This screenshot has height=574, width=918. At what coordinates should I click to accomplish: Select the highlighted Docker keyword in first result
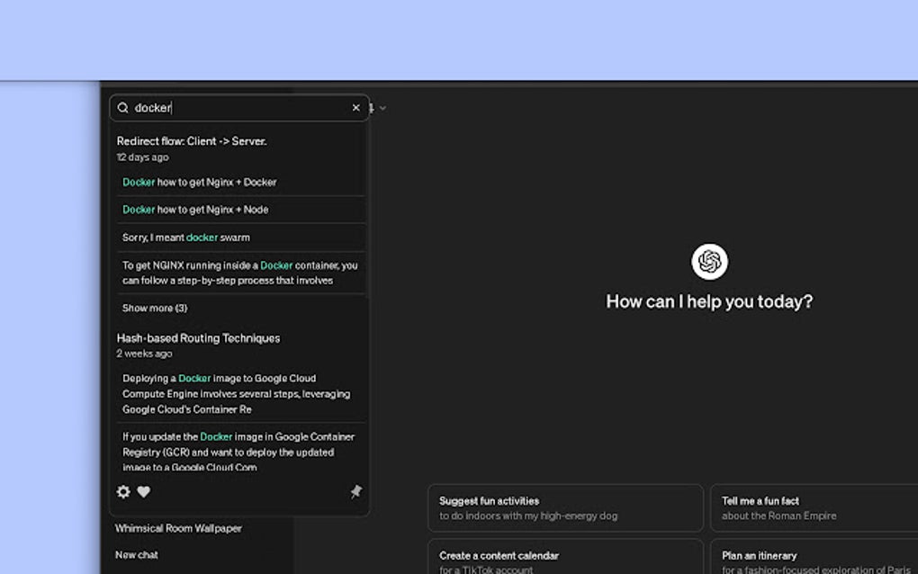click(137, 182)
